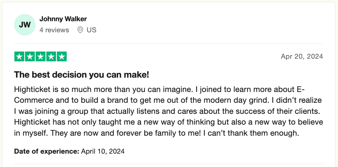The width and height of the screenshot is (338, 167).
Task: Click the "Date of experience:" label
Action: [47, 151]
